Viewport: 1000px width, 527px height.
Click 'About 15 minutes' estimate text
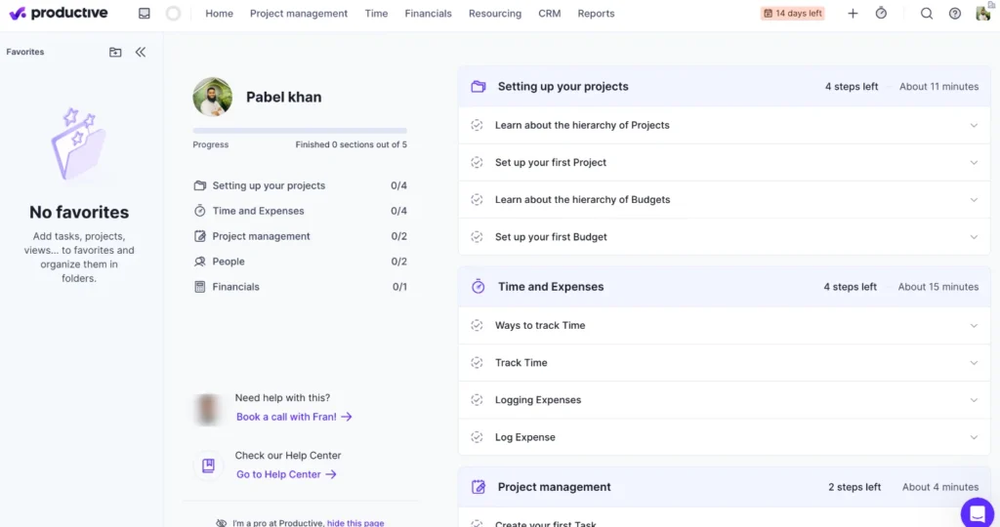point(938,287)
